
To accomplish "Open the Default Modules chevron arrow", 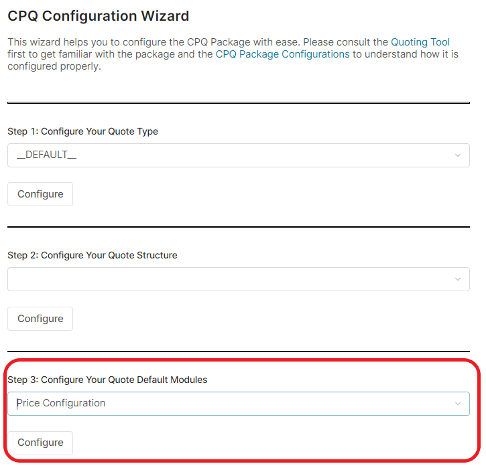I will click(x=458, y=404).
